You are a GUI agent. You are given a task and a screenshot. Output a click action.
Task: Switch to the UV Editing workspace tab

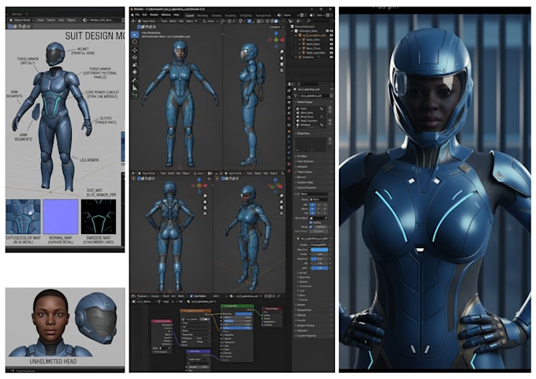[245, 16]
